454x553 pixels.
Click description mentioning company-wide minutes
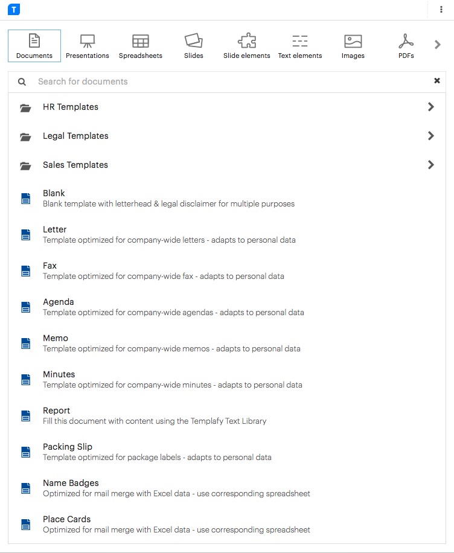tap(173, 385)
